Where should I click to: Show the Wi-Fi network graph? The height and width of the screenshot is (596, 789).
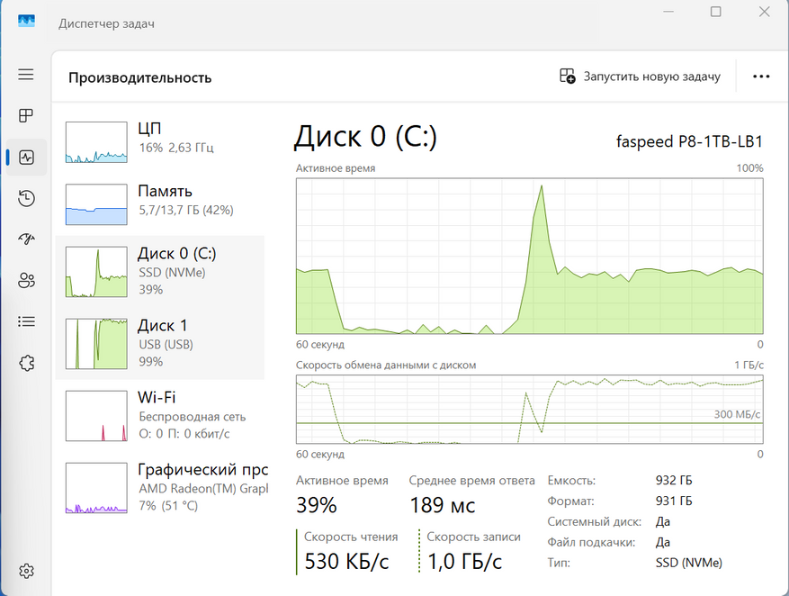160,415
